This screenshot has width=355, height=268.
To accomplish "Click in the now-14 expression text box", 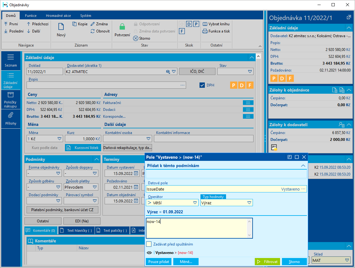I will tap(199, 228).
